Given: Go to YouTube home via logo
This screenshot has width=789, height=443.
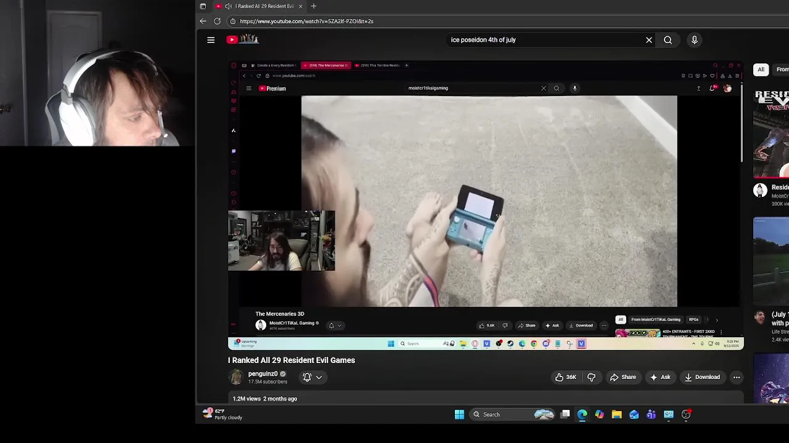Looking at the screenshot, I should point(243,39).
